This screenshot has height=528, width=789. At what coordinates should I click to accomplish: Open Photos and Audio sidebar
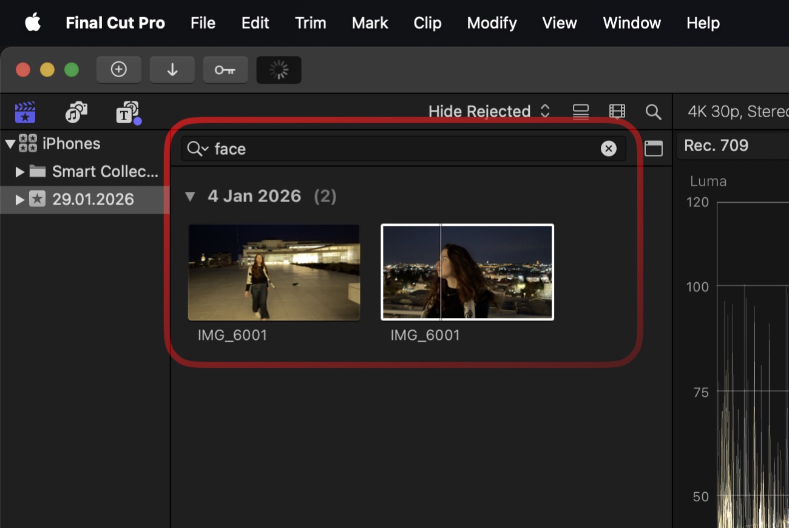(x=76, y=112)
